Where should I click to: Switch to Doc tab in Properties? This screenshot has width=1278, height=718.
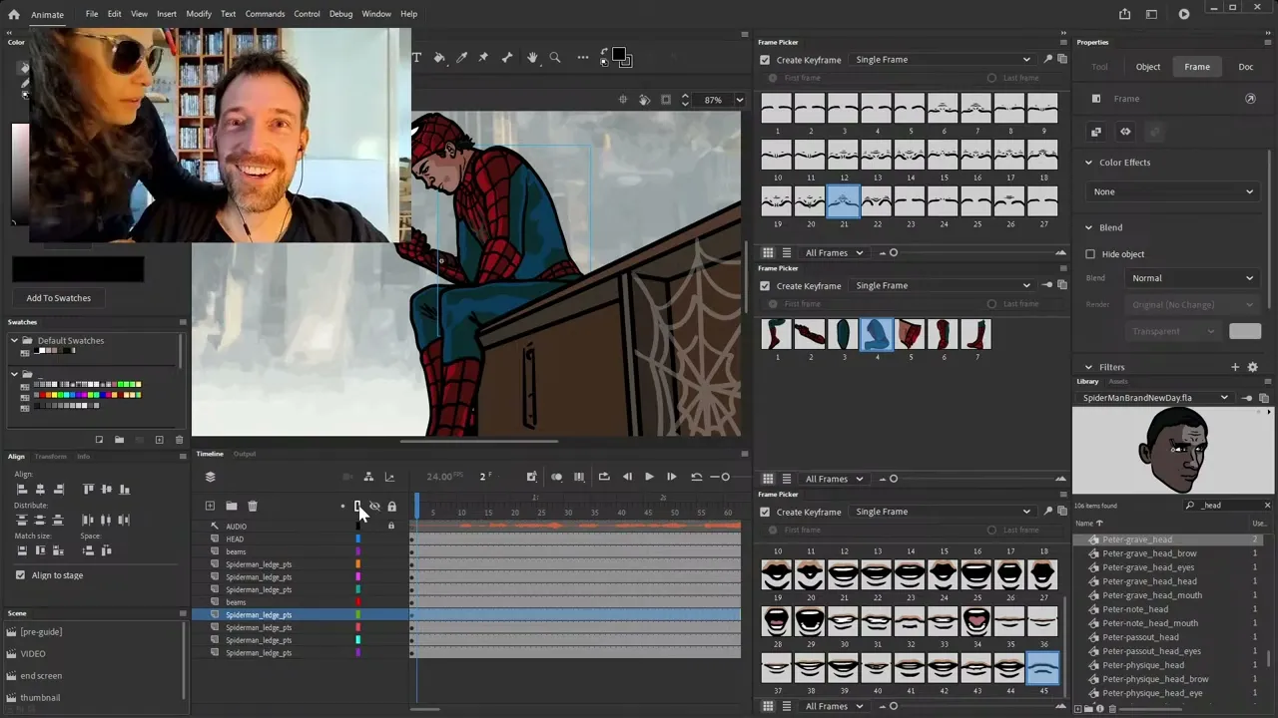pyautogui.click(x=1246, y=67)
